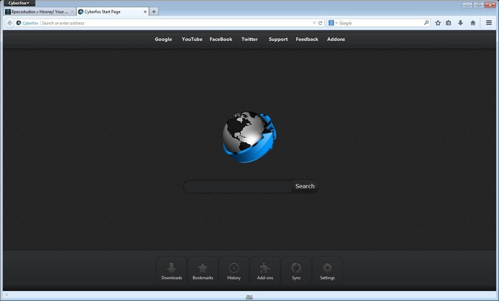Open Settings from the bottom launcher
The width and height of the screenshot is (499, 301).
click(327, 271)
